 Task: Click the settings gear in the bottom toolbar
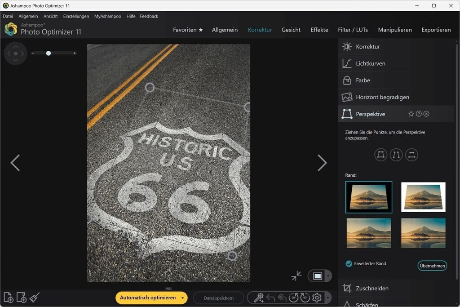pyautogui.click(x=317, y=298)
